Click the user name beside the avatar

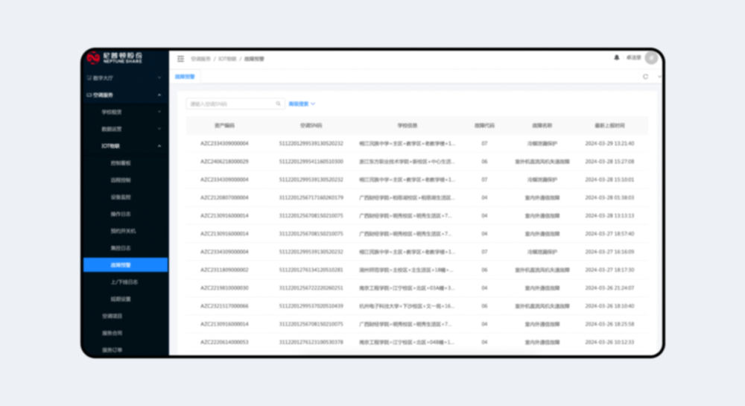[x=634, y=57]
